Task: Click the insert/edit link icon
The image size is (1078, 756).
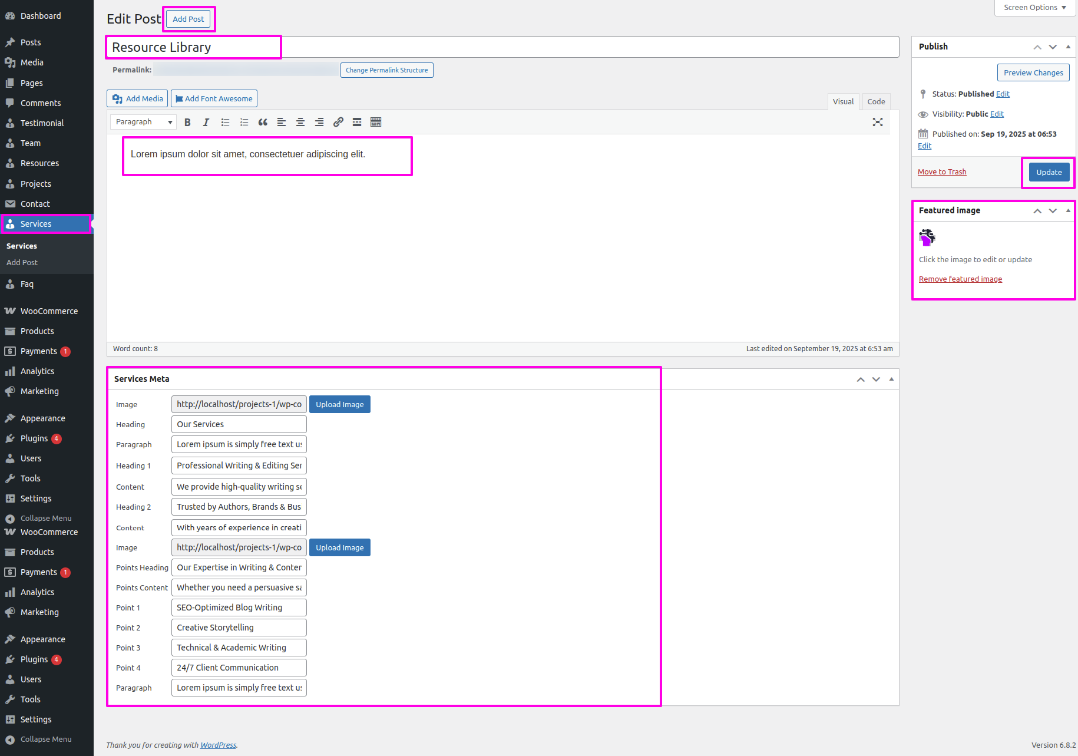Action: pos(338,122)
